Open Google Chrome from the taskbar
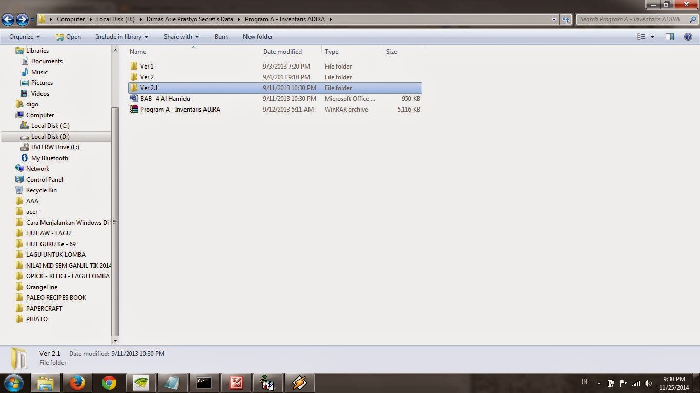 [109, 383]
